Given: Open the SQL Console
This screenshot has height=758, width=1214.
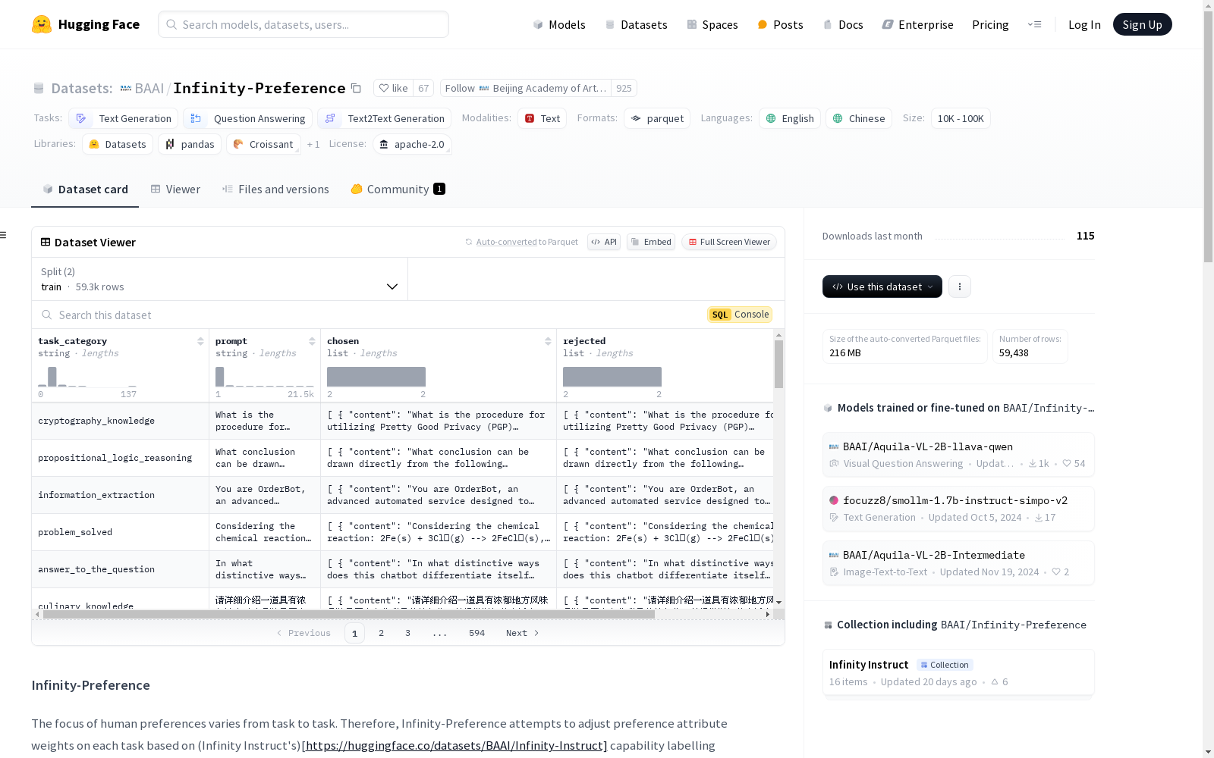Looking at the screenshot, I should click(740, 315).
